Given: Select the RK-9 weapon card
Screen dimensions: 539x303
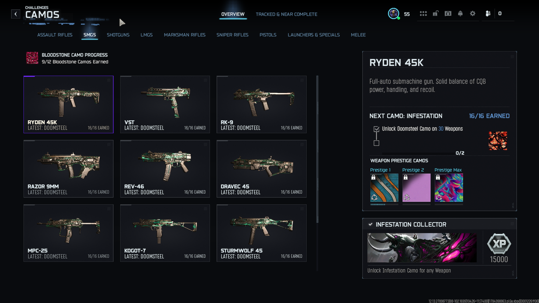Looking at the screenshot, I should (x=262, y=104).
